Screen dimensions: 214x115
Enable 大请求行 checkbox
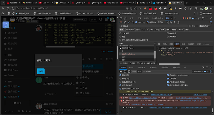tap(120, 33)
